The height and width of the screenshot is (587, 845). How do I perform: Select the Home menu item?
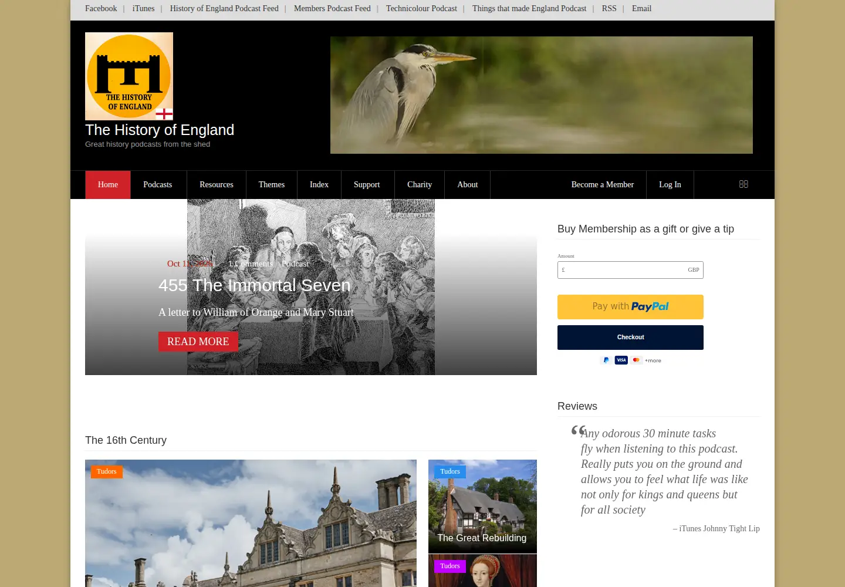[108, 184]
